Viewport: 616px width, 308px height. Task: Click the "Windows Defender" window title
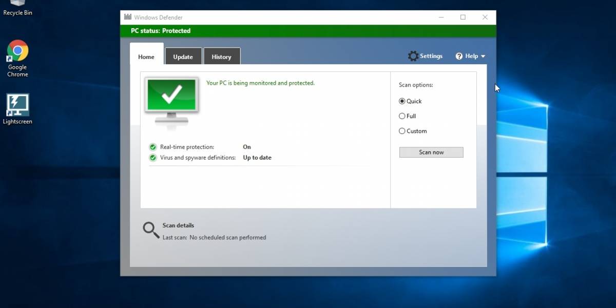point(158,17)
